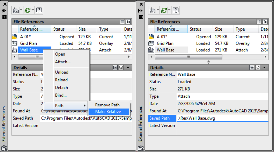
Task: Click left list horizontal scrollbar left arrow
Action: (x=15, y=57)
